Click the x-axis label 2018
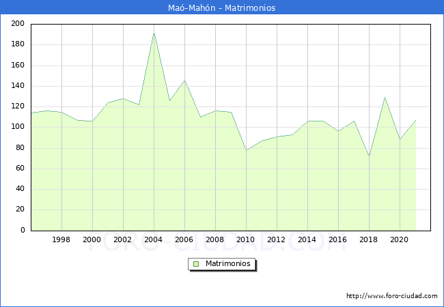Image resolution: width=444 pixels, height=307 pixels. pos(368,239)
